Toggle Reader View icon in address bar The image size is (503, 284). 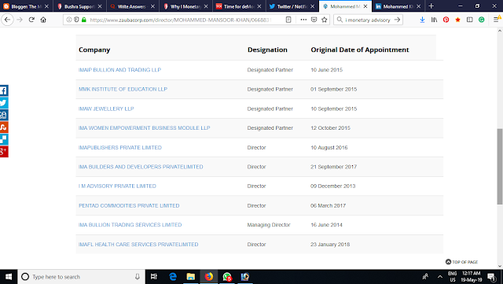tap(288, 20)
